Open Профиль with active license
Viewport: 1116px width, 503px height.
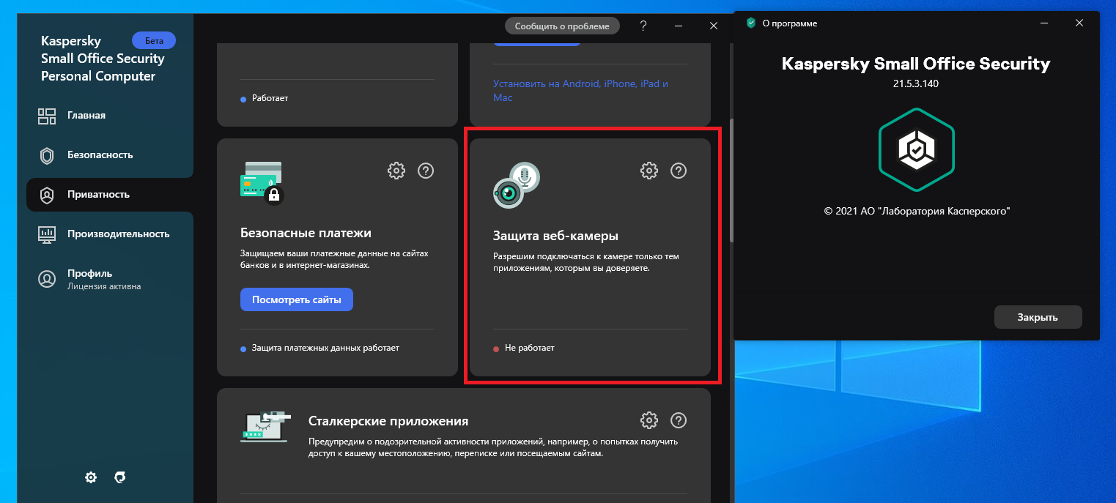point(110,279)
